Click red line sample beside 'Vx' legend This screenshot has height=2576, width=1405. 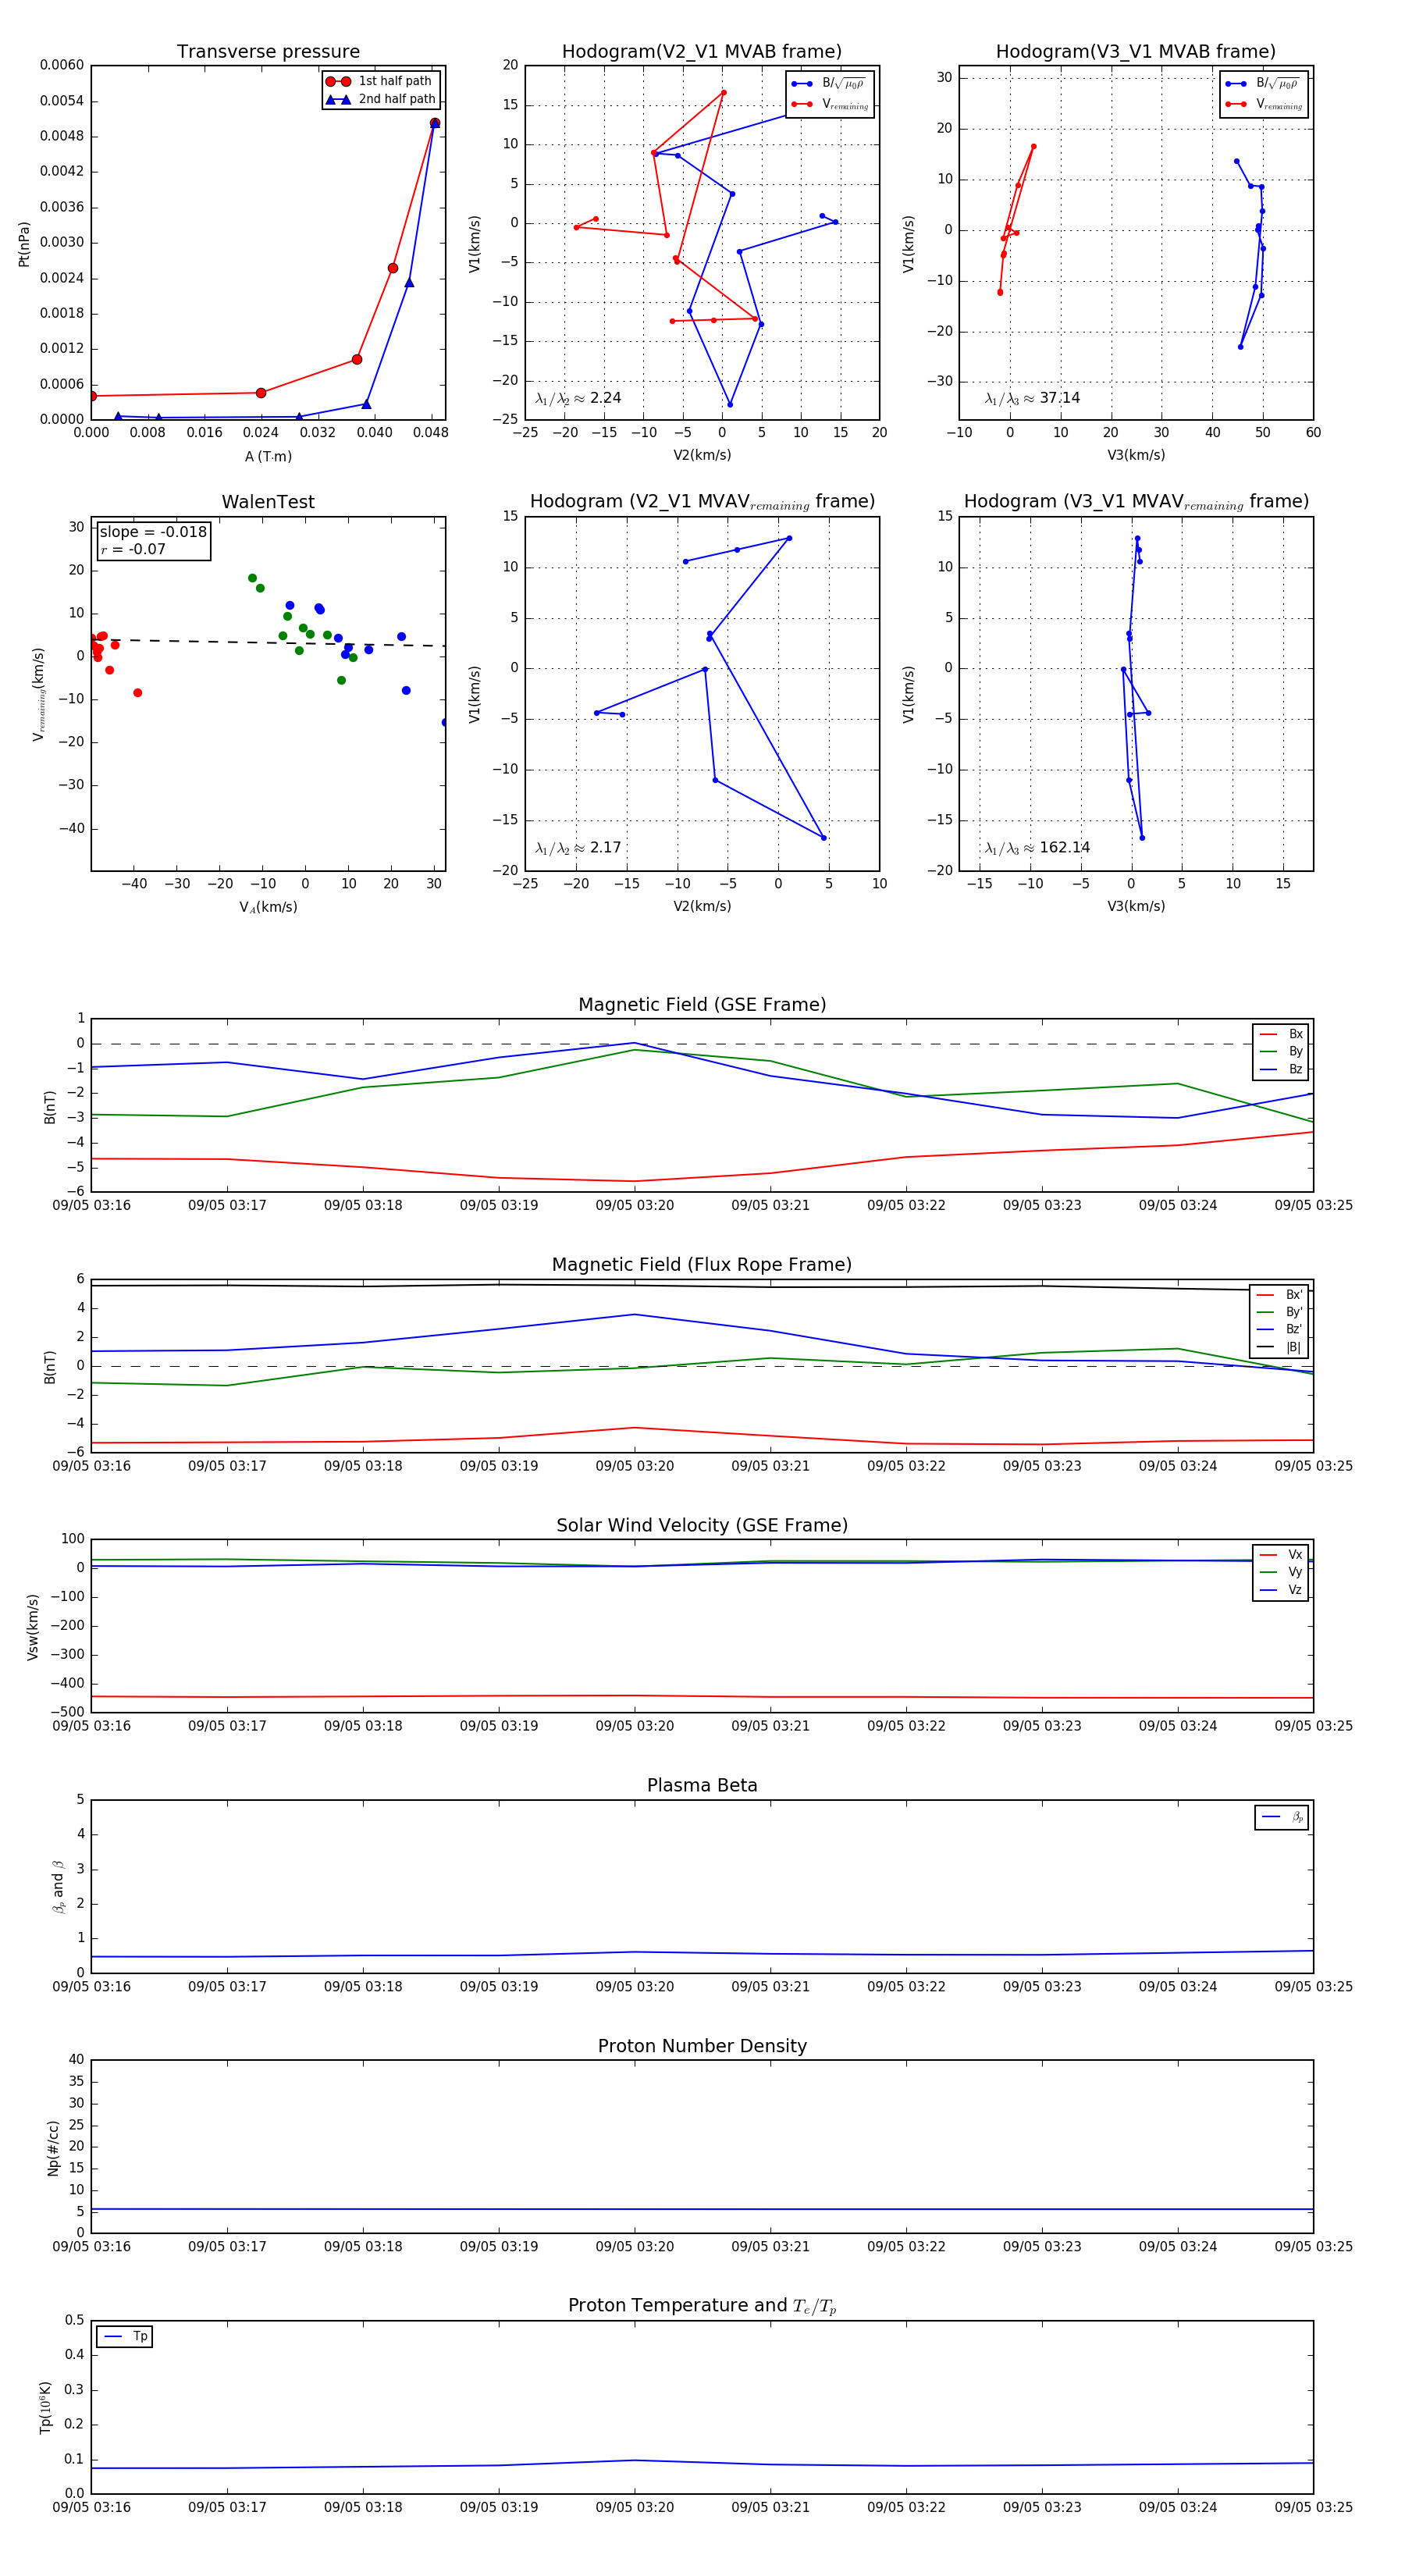(x=1268, y=1555)
